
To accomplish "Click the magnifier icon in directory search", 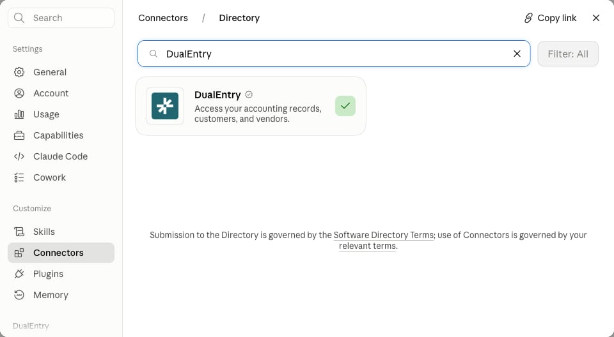I will pyautogui.click(x=153, y=54).
